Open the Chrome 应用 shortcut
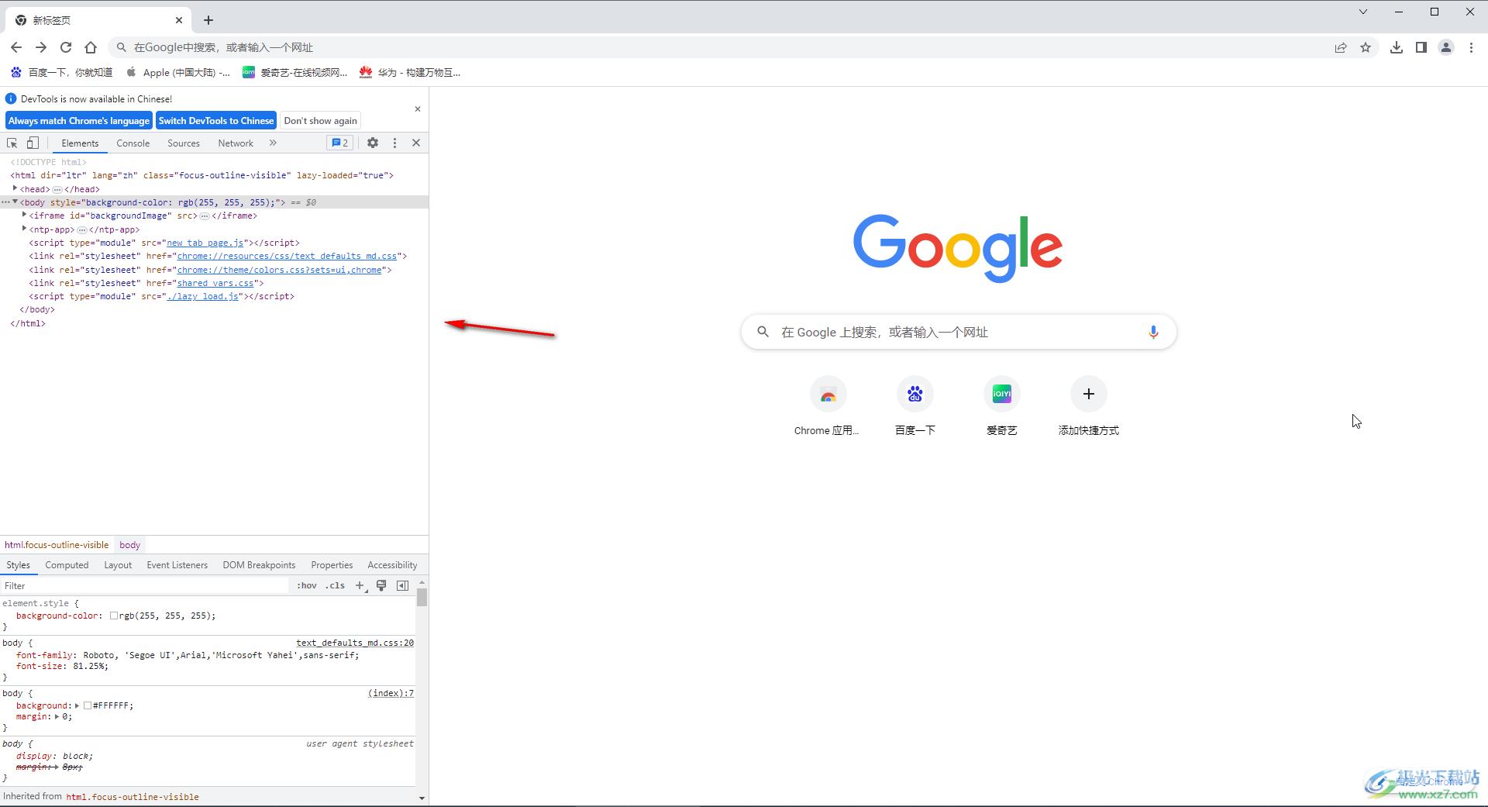This screenshot has height=807, width=1488. 828,408
